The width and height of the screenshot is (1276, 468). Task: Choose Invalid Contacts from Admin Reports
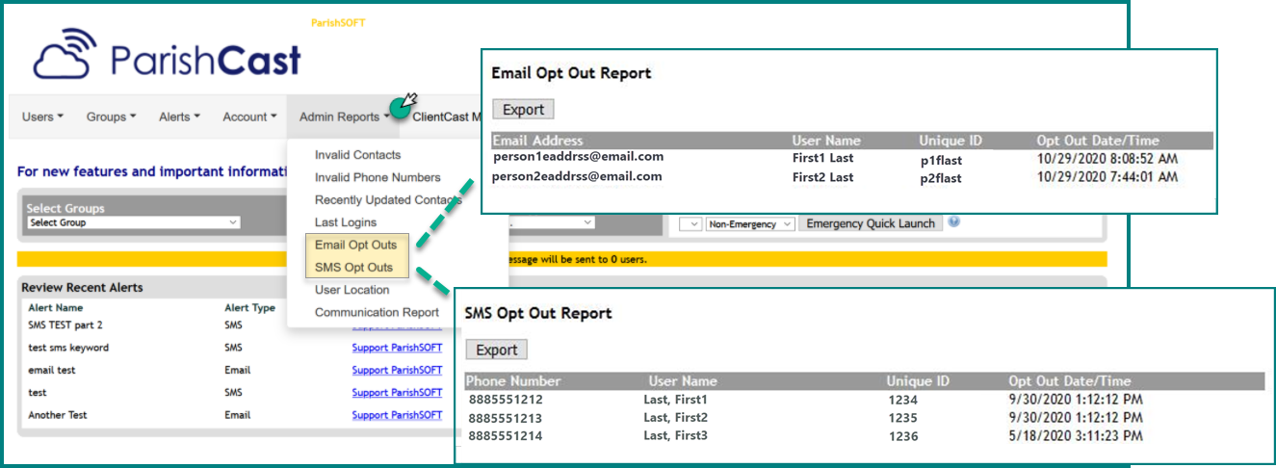coord(357,155)
